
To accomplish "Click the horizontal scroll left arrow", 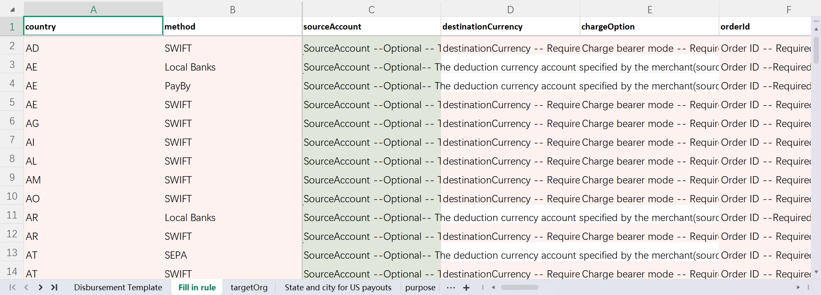I will (x=493, y=287).
